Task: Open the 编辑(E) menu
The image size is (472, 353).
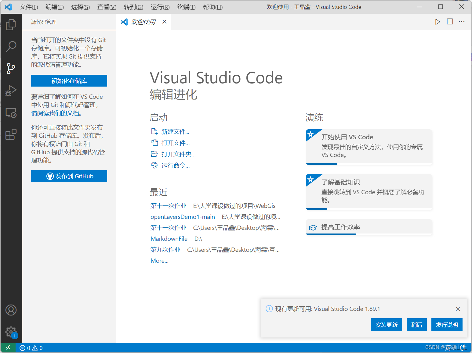Action: (x=54, y=7)
